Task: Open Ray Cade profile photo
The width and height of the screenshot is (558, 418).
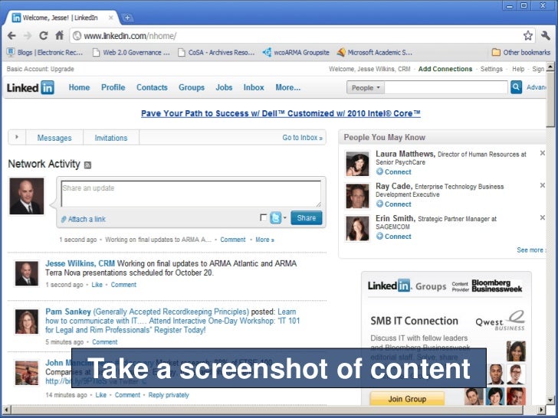Action: (357, 196)
